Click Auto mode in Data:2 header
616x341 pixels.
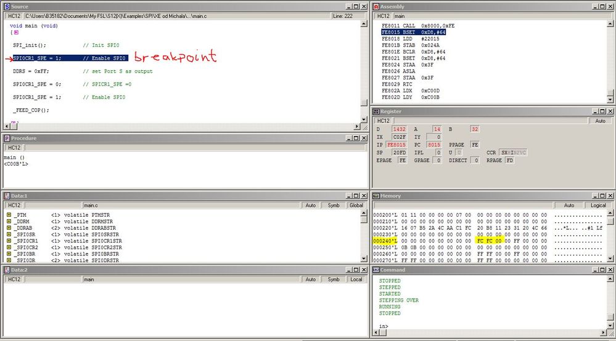pos(310,279)
